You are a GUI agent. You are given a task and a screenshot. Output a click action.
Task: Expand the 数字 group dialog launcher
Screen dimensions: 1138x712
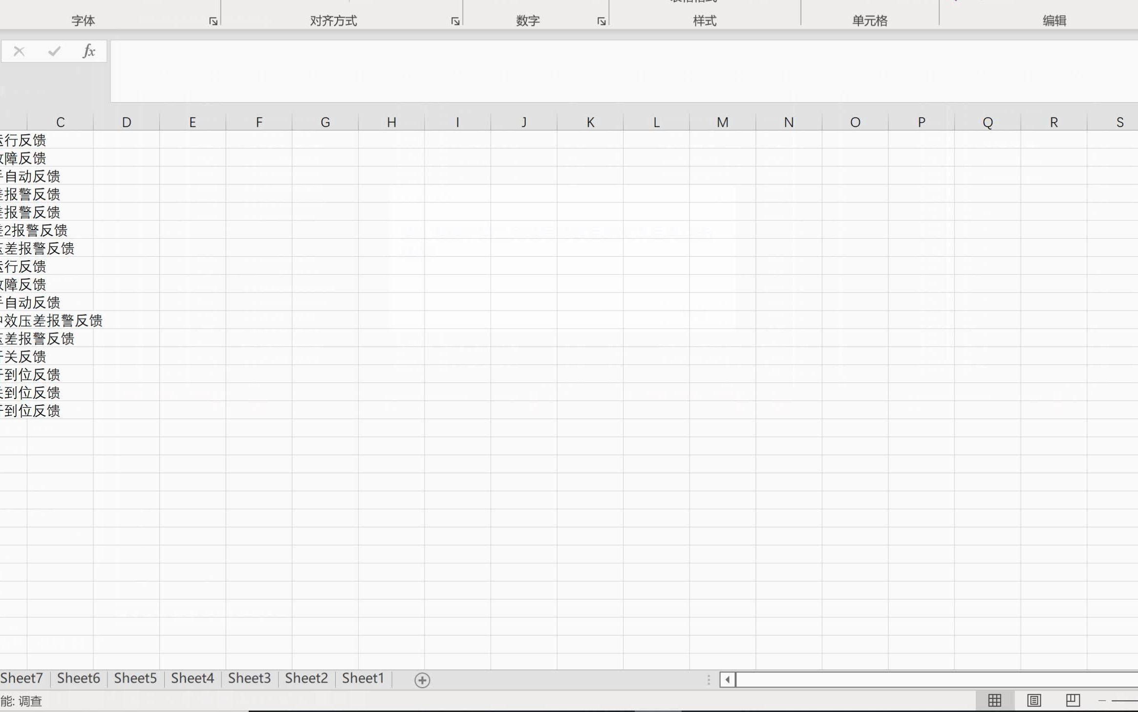tap(601, 21)
